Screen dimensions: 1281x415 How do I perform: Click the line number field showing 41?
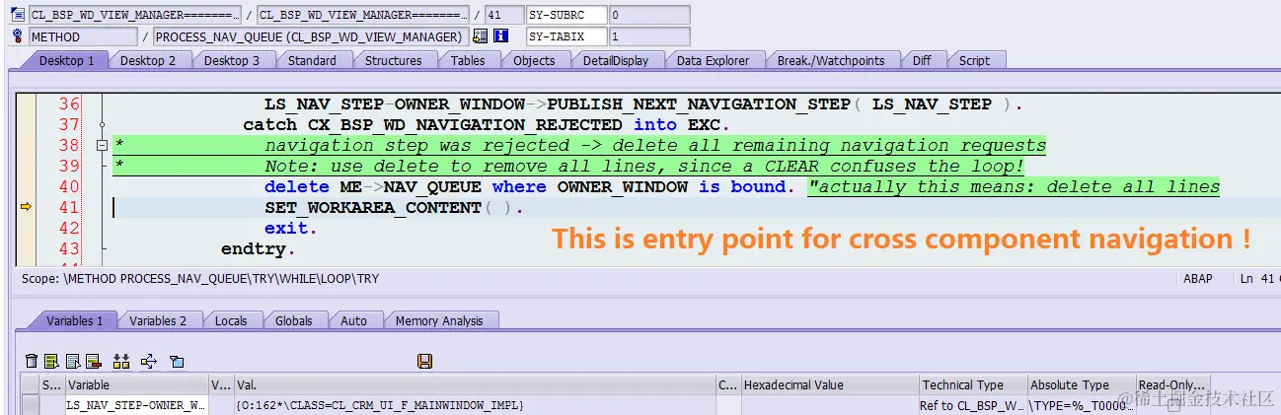(502, 16)
